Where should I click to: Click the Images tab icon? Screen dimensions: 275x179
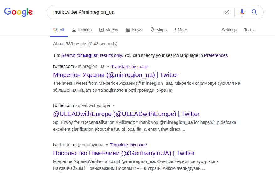point(74,30)
